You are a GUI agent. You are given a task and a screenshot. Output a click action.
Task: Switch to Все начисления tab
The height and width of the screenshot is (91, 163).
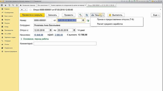(x=43, y=5)
